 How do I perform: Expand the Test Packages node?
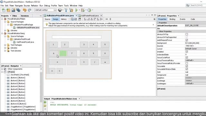point(5,45)
